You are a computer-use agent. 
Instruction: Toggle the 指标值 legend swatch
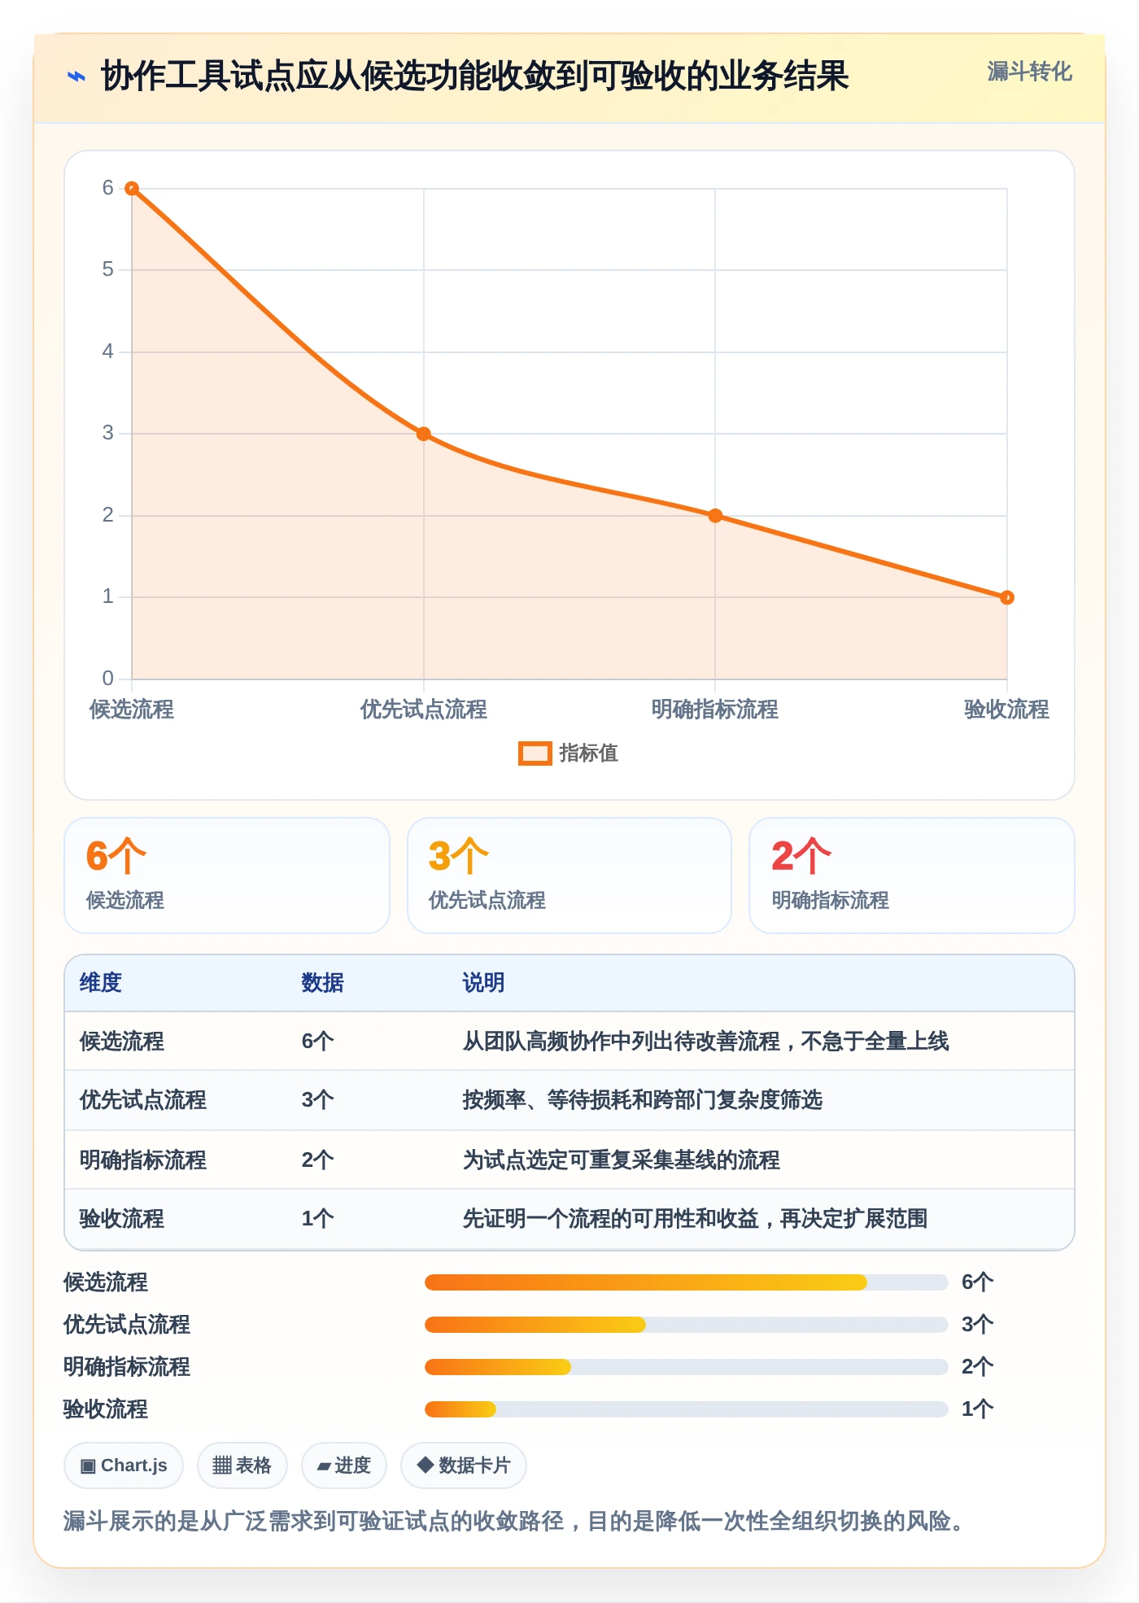tap(535, 753)
